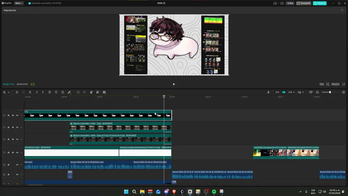Mute the PinDown.io main video track
The width and height of the screenshot is (348, 196).
pyautogui.click(x=17, y=152)
